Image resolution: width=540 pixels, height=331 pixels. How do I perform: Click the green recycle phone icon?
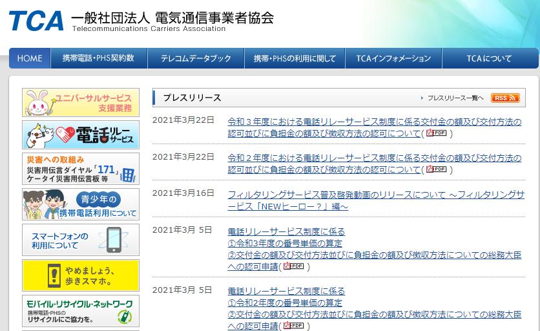[x=125, y=316]
